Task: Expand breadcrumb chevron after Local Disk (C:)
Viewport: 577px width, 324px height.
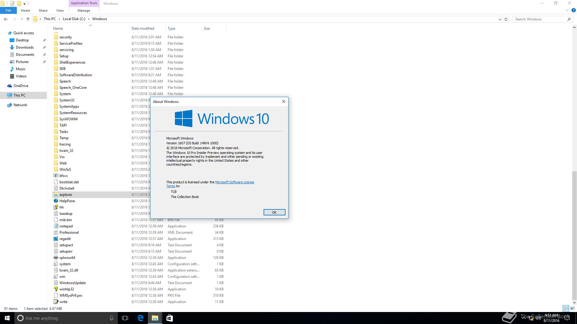Action: 89,19
